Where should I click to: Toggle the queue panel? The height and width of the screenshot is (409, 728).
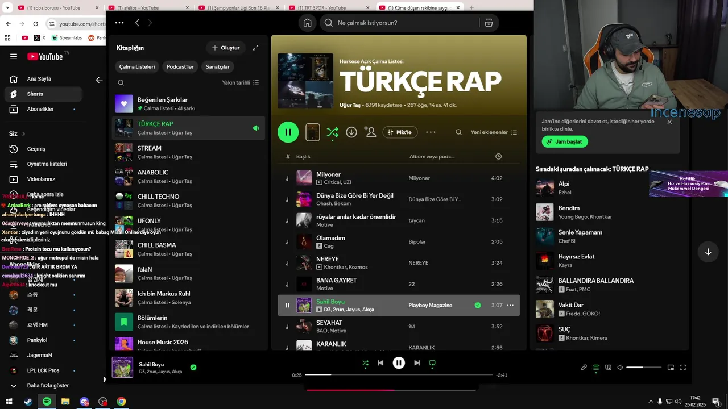pos(596,368)
